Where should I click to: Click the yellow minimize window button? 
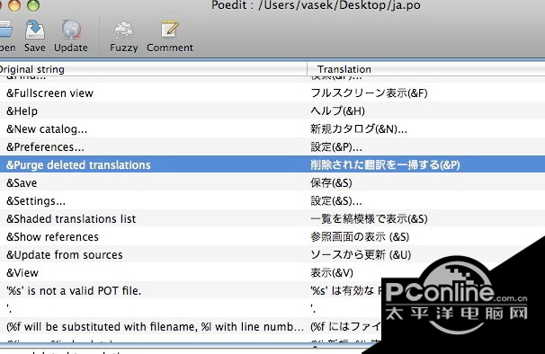coord(14,4)
